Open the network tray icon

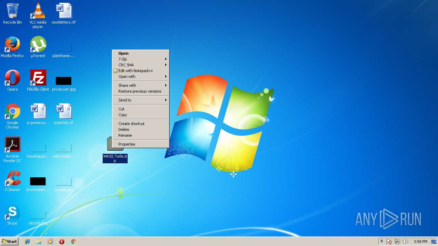point(397,242)
